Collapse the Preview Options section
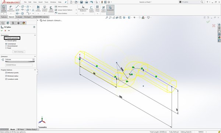 (x=35, y=70)
